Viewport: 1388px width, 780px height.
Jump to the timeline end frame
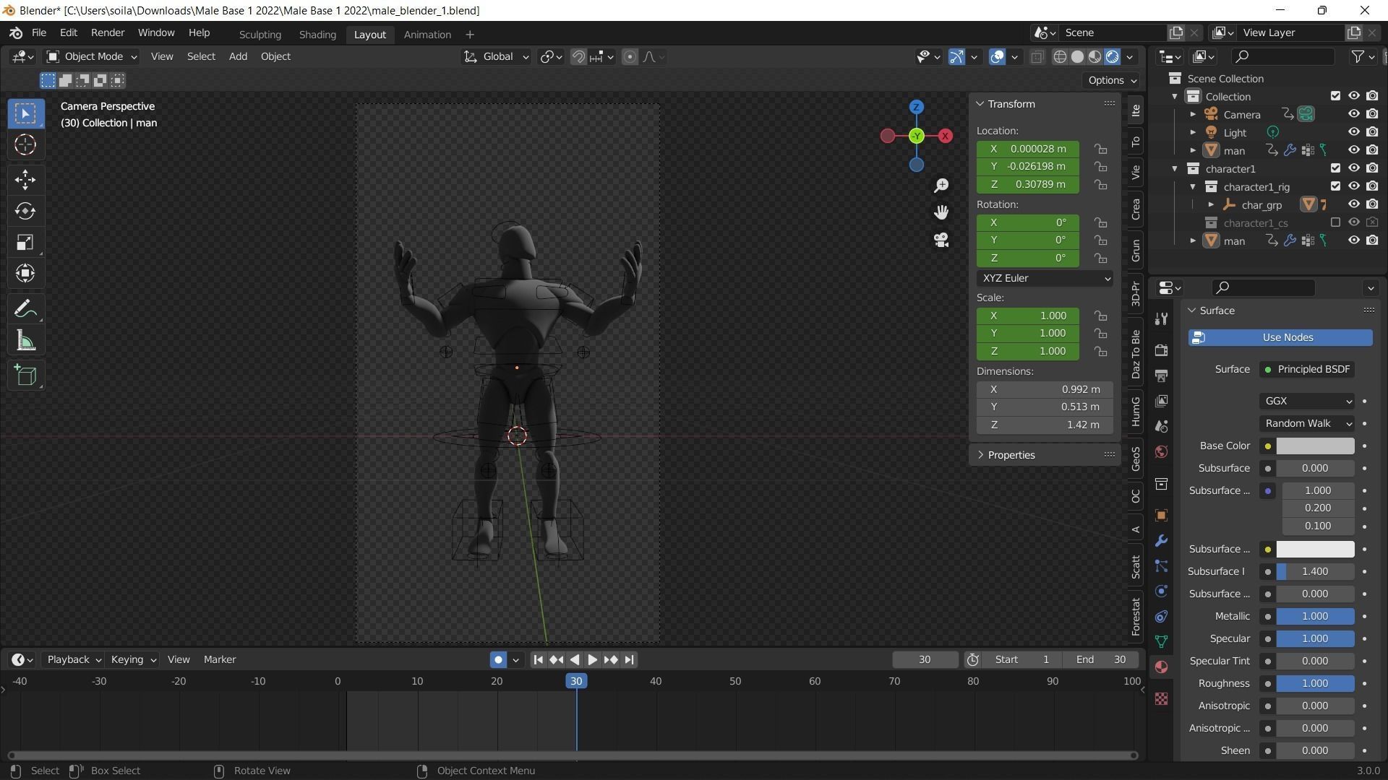click(629, 659)
